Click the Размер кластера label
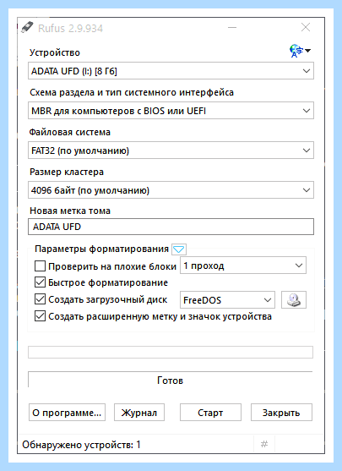Viewport: 342px width, 471px height. pyautogui.click(x=67, y=172)
